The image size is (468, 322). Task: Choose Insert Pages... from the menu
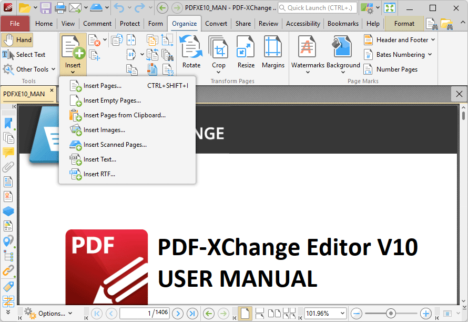tap(127, 86)
